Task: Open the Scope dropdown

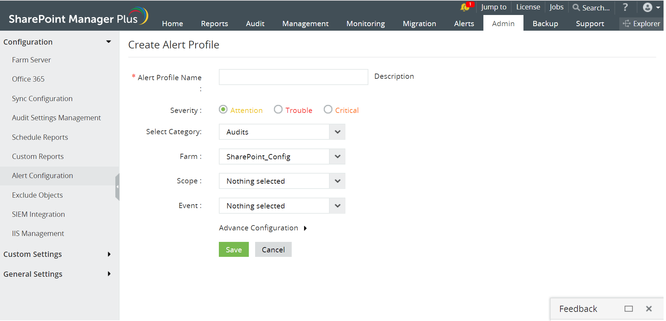Action: pos(282,181)
